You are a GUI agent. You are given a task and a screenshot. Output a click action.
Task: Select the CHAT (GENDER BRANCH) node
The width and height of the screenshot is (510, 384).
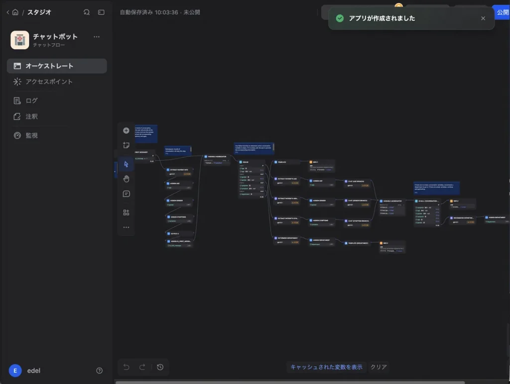[357, 202]
